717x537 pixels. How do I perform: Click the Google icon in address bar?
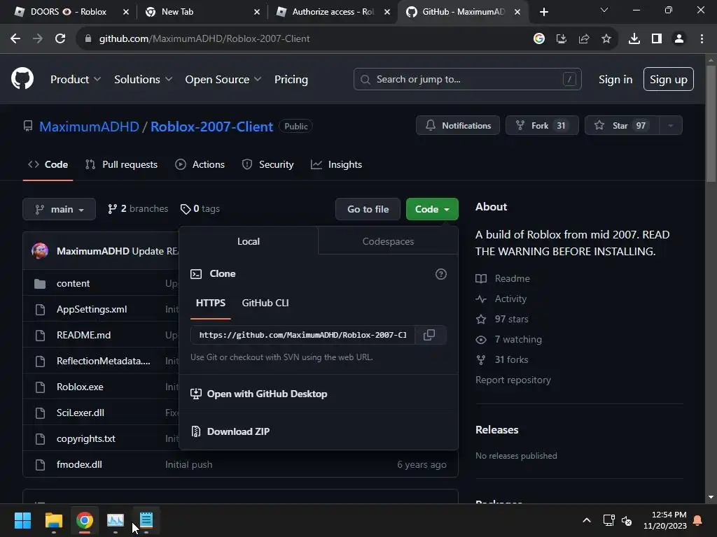click(539, 39)
